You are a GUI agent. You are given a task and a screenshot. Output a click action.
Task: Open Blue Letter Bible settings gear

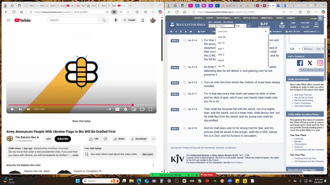(320, 18)
